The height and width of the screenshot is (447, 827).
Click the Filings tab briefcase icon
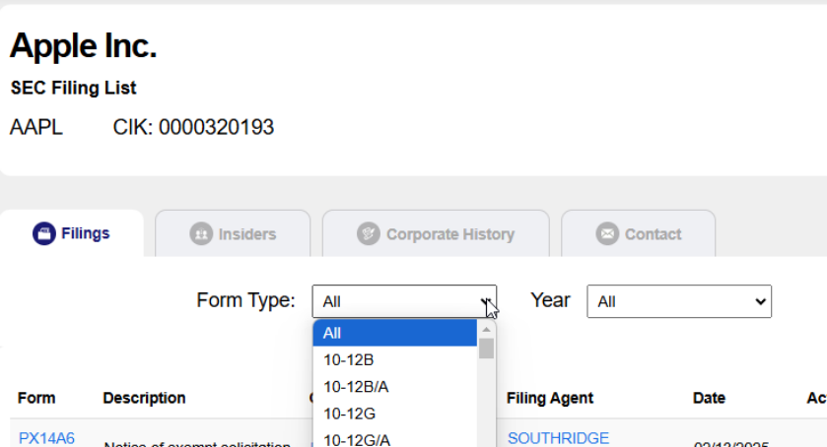(43, 233)
